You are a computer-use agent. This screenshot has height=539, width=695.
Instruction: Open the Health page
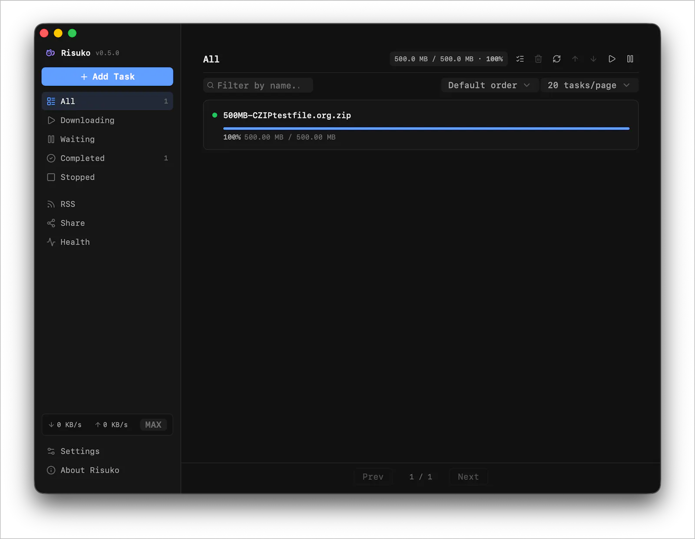[x=107, y=242]
